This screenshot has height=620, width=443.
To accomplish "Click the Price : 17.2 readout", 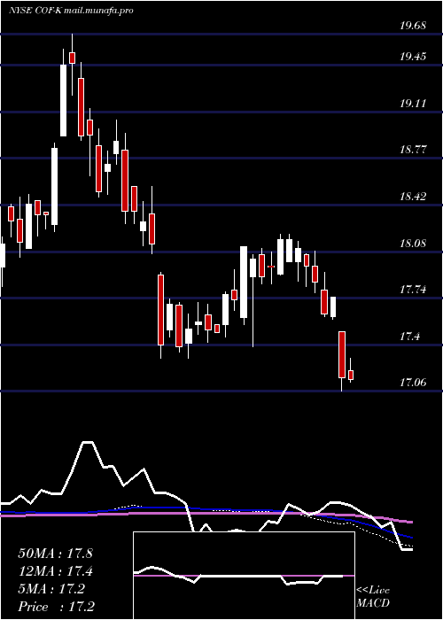I will [56, 607].
